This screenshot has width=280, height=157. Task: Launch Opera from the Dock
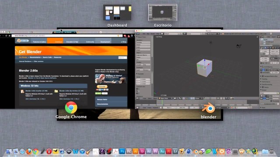[49, 151]
